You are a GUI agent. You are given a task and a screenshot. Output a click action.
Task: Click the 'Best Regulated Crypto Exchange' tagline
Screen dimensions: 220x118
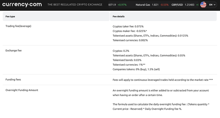coord(75,5)
